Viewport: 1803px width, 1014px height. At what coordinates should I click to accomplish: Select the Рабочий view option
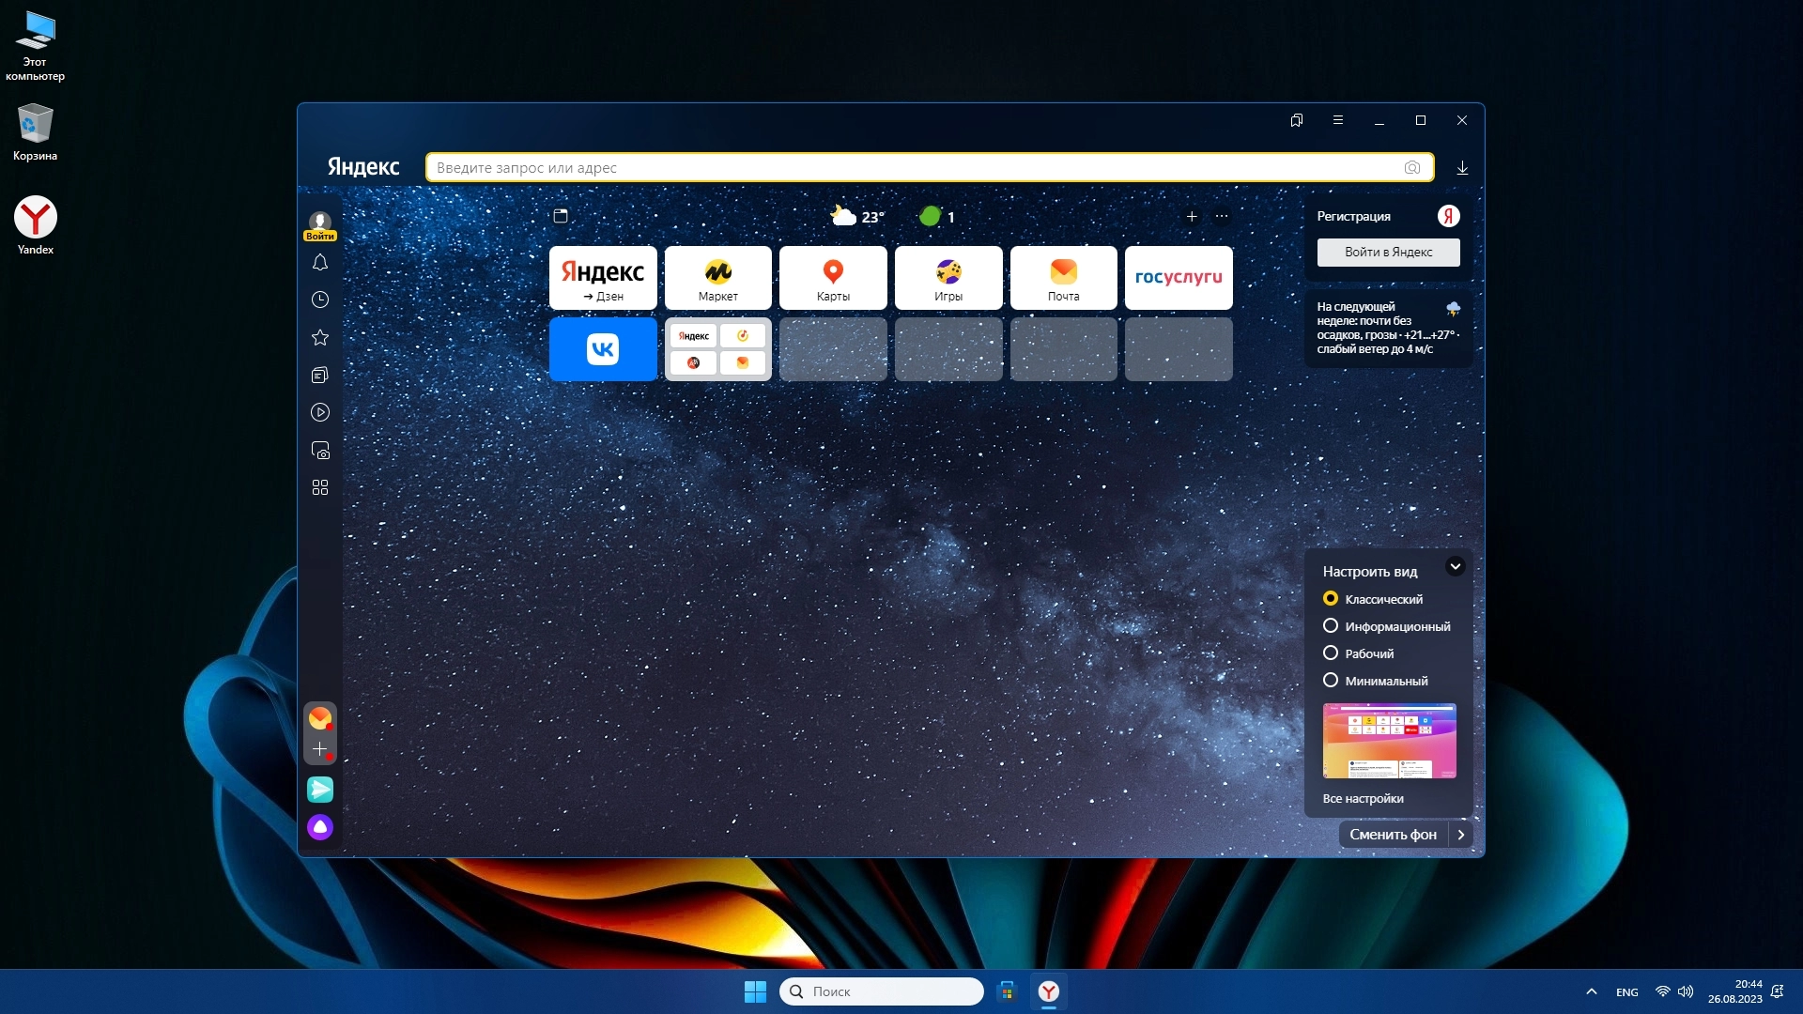tap(1331, 653)
